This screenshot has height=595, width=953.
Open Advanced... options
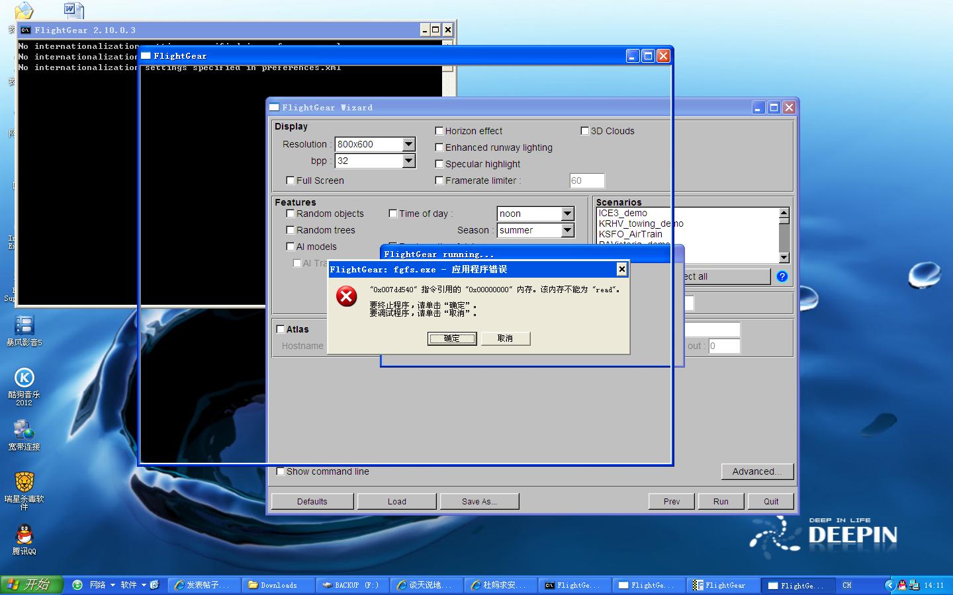[x=757, y=471]
